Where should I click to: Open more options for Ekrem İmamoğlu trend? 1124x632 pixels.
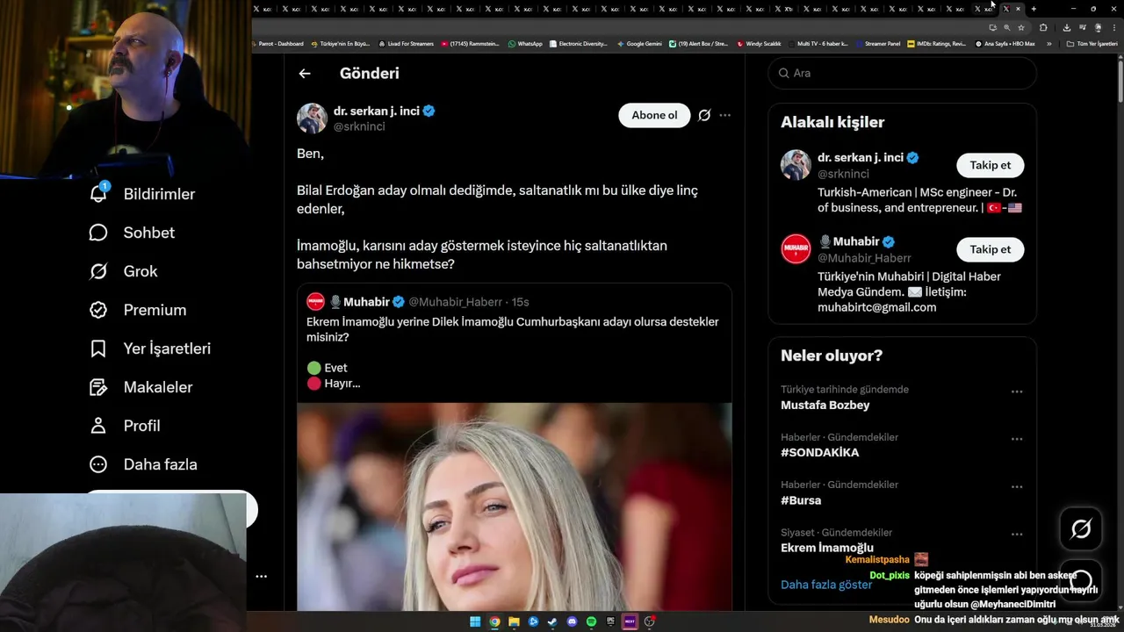1017,534
